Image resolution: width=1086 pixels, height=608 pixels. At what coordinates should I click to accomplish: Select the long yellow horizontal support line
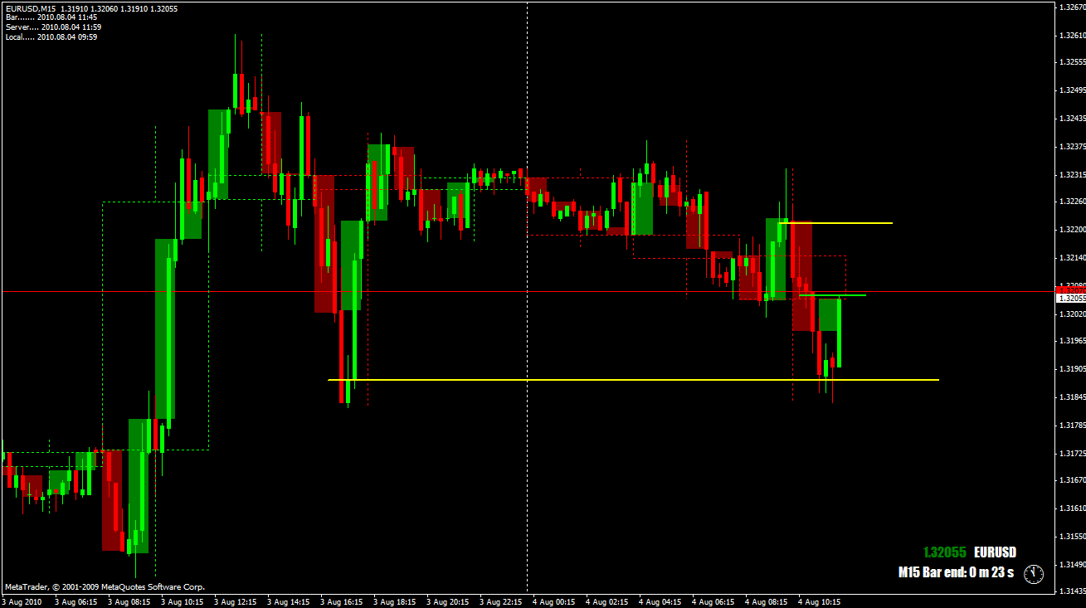633,380
